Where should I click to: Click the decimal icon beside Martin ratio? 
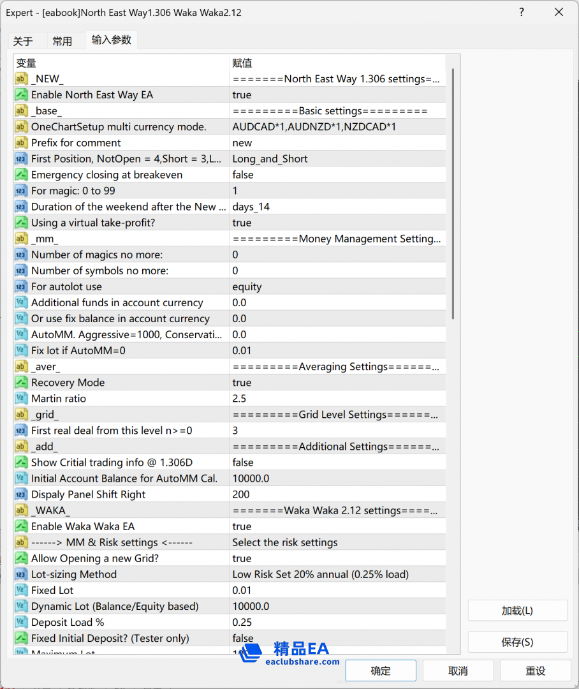click(22, 399)
